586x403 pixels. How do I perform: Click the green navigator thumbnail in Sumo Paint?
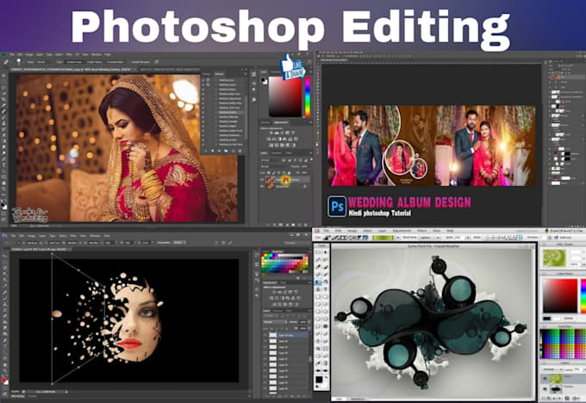554,257
